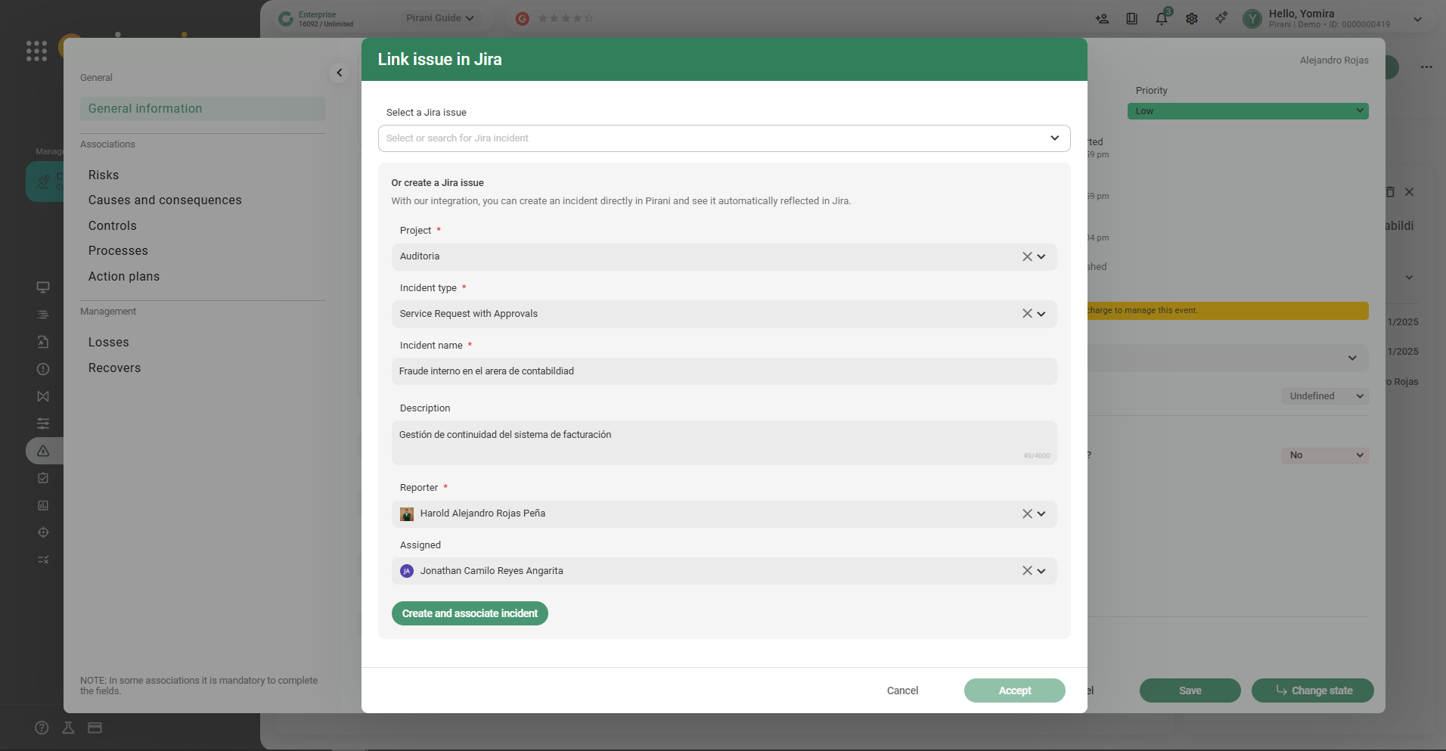
Task: Collapse the side panel with back arrow
Action: click(x=340, y=73)
